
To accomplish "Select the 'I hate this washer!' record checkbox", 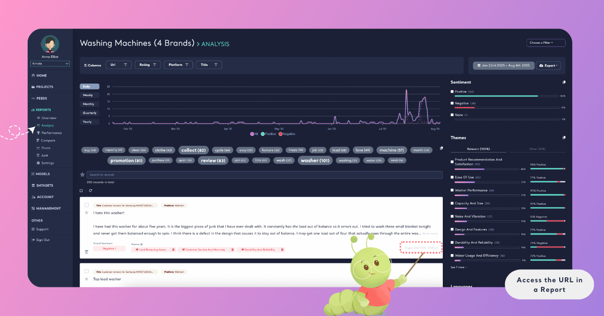I will 87,205.
